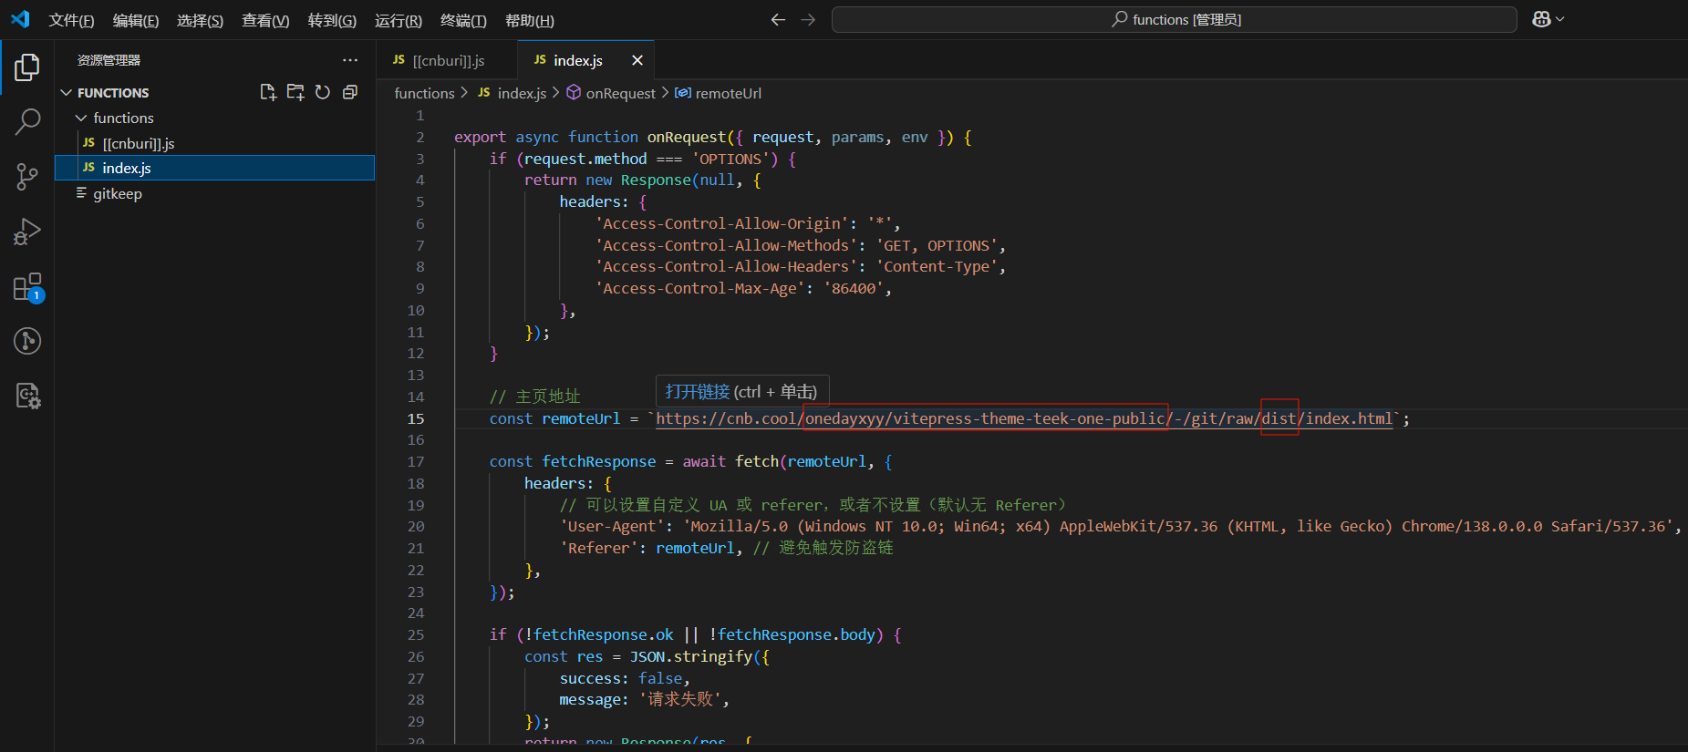The image size is (1688, 752).
Task: Open the Copilot icon in title bar
Action: pyautogui.click(x=1541, y=19)
